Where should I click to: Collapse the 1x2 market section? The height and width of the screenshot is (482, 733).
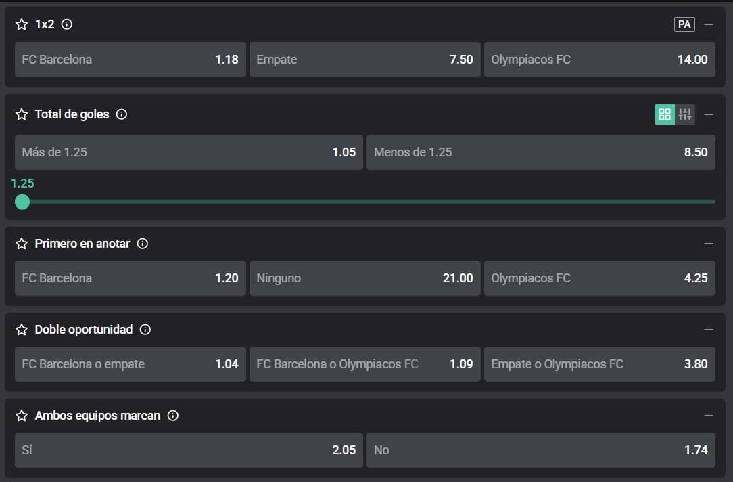coord(709,24)
